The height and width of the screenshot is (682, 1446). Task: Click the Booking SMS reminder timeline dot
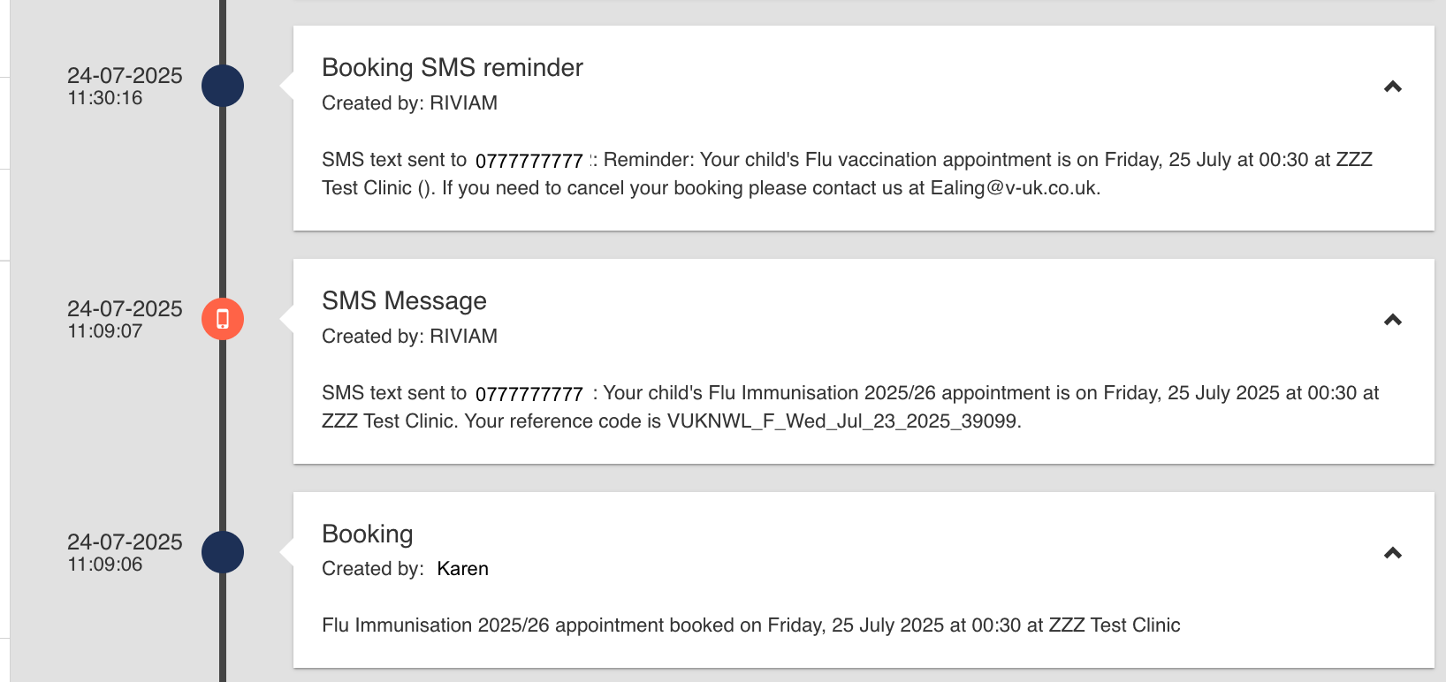223,86
